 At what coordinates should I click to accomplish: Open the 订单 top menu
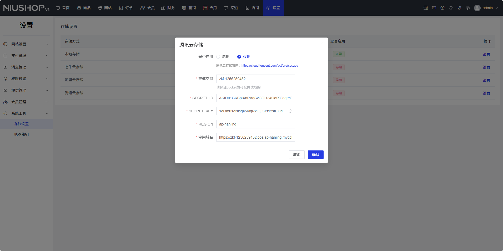coord(126,8)
